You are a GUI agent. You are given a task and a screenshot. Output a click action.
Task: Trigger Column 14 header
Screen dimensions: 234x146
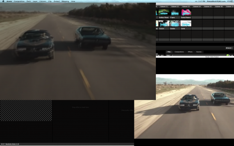point(197,7)
